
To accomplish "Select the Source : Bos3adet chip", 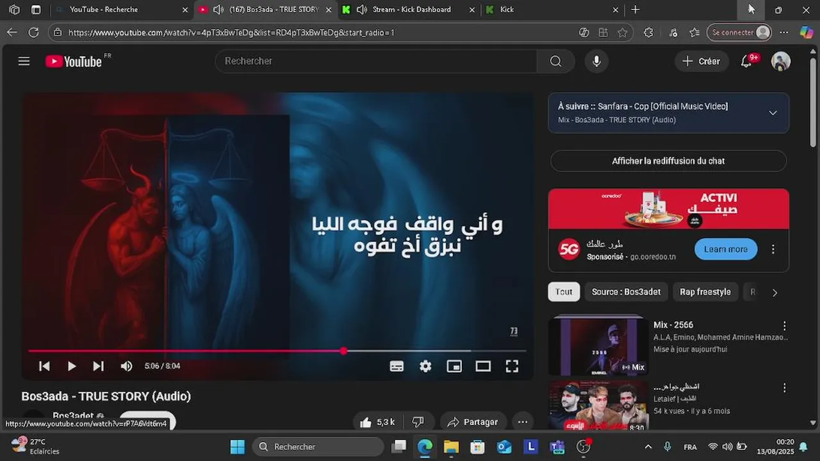I will [626, 292].
